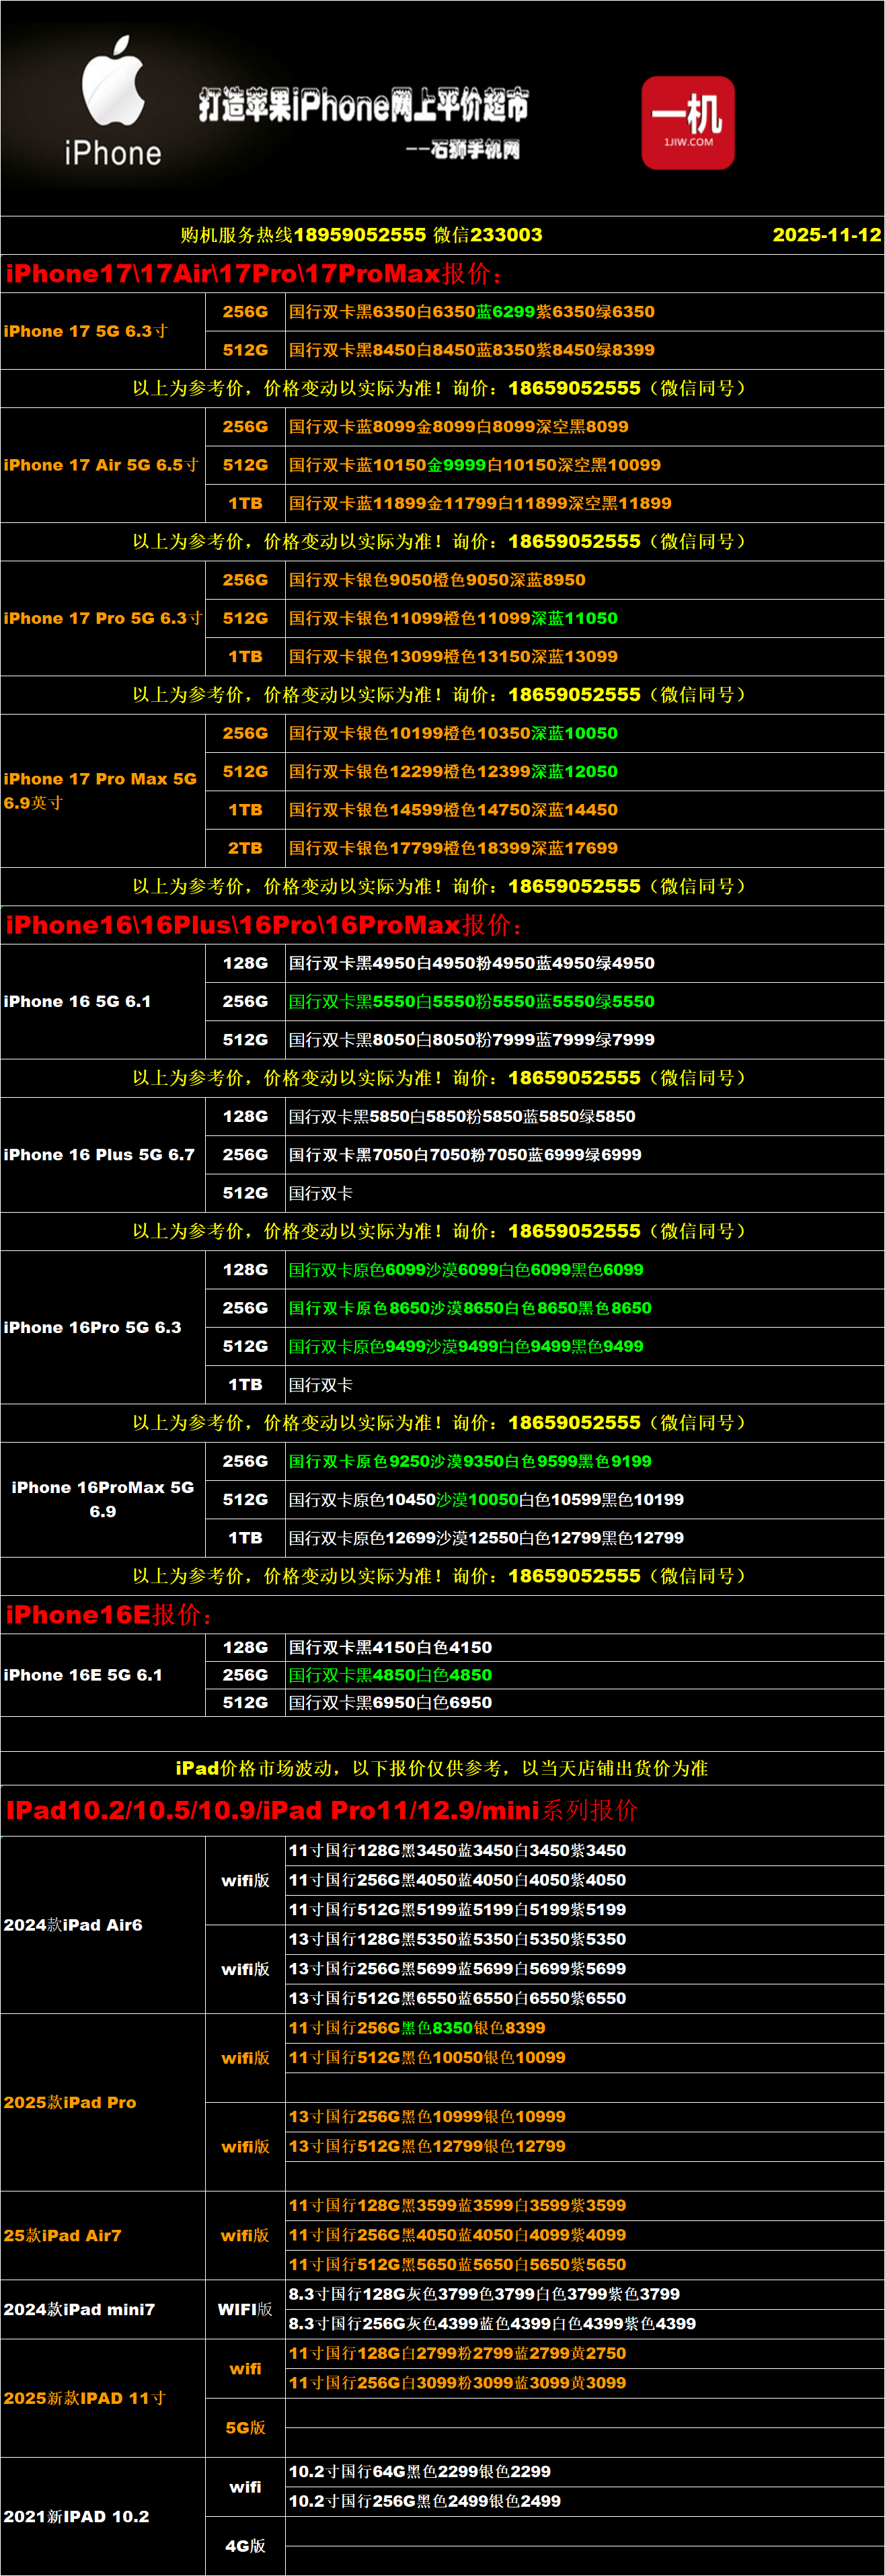Click the iPhone 17 Air 5G 6.5寸 model label

pos(101,465)
